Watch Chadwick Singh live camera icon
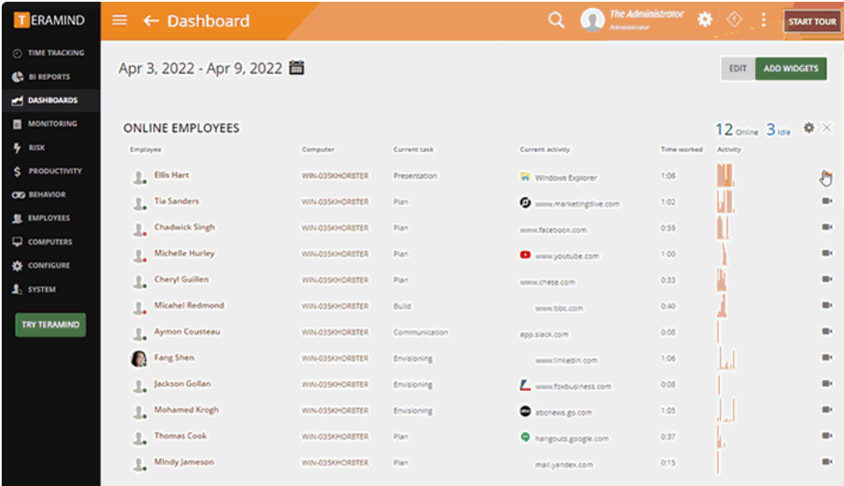 826,227
